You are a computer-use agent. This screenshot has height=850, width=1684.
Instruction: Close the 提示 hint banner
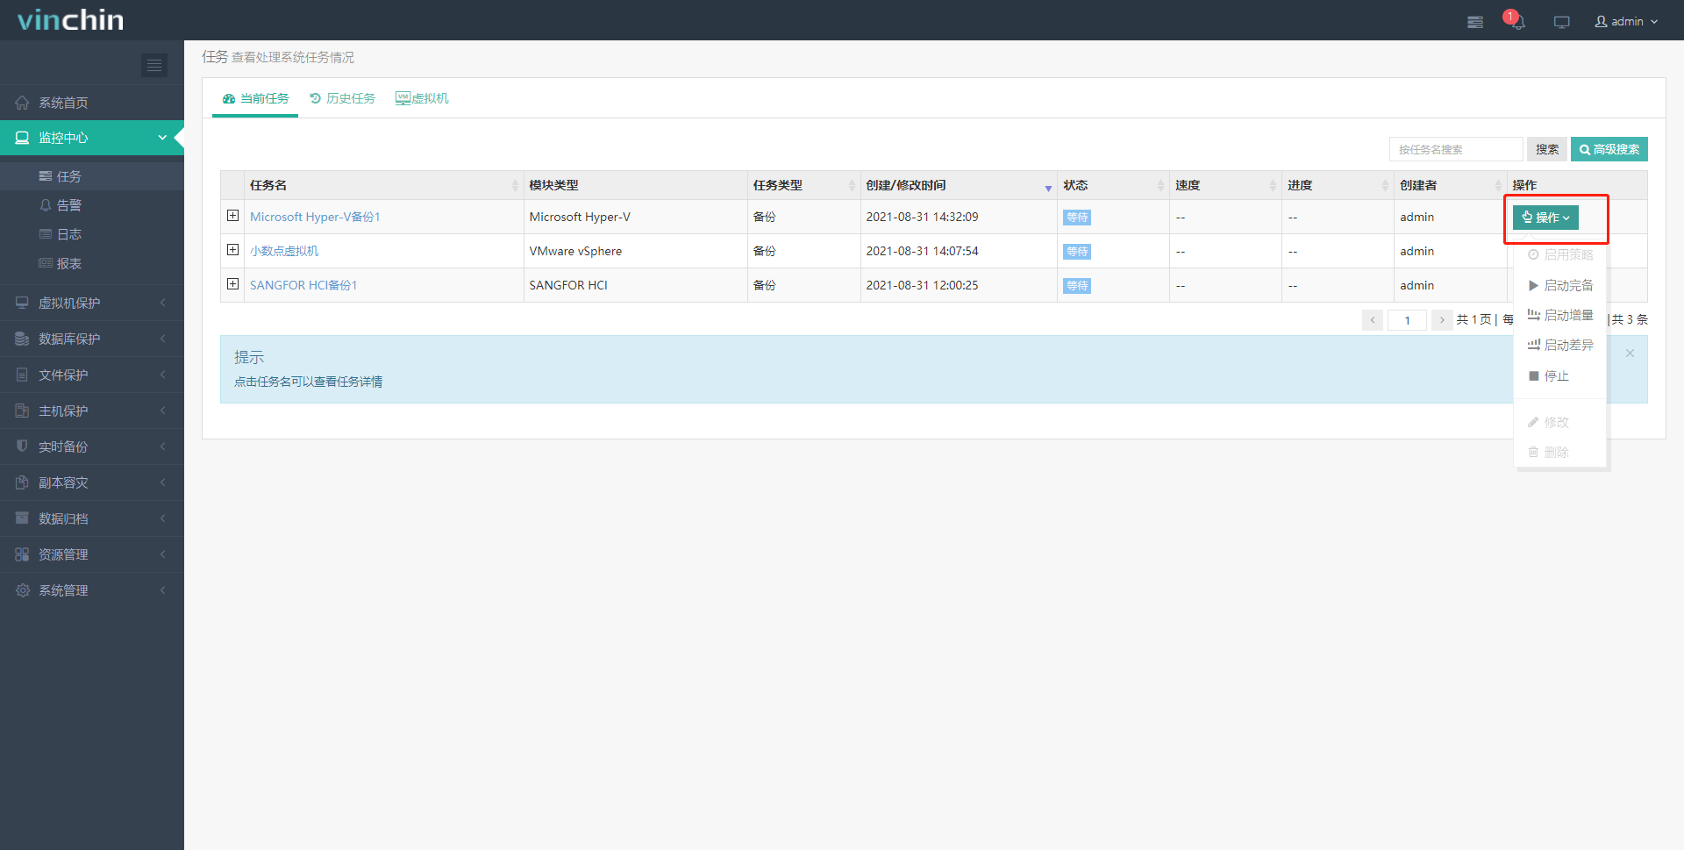point(1630,354)
